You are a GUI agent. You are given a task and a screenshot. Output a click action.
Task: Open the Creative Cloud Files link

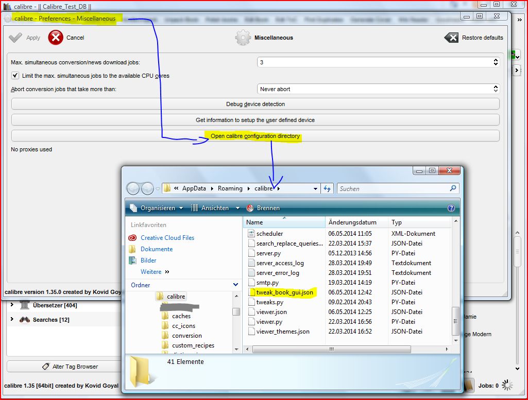pyautogui.click(x=167, y=238)
